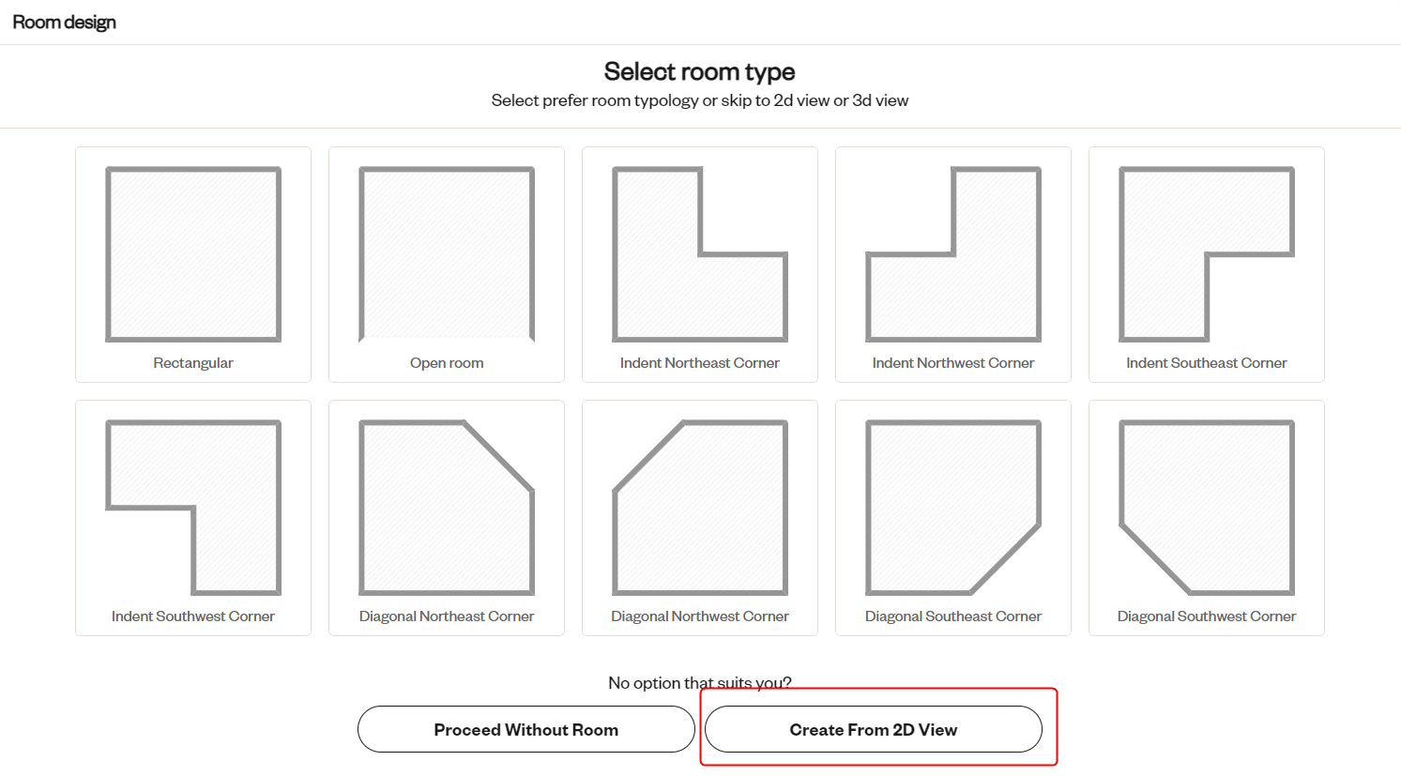
Task: Click the Open room label text
Action: coord(447,363)
